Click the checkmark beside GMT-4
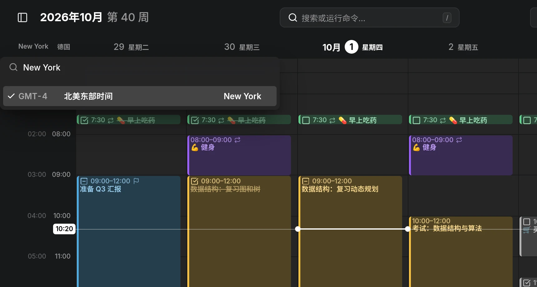This screenshot has width=537, height=287. pos(11,96)
